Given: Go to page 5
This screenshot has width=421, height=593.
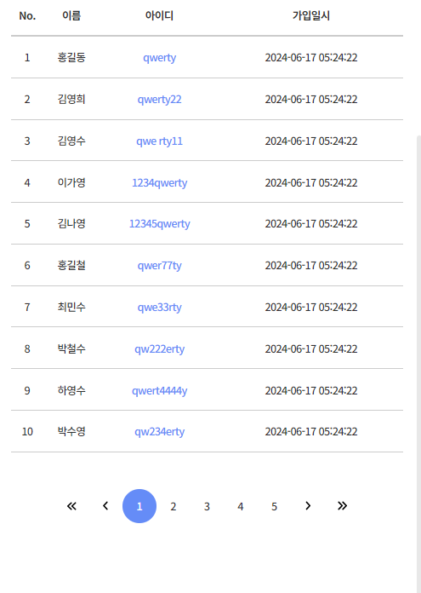Looking at the screenshot, I should coord(275,506).
